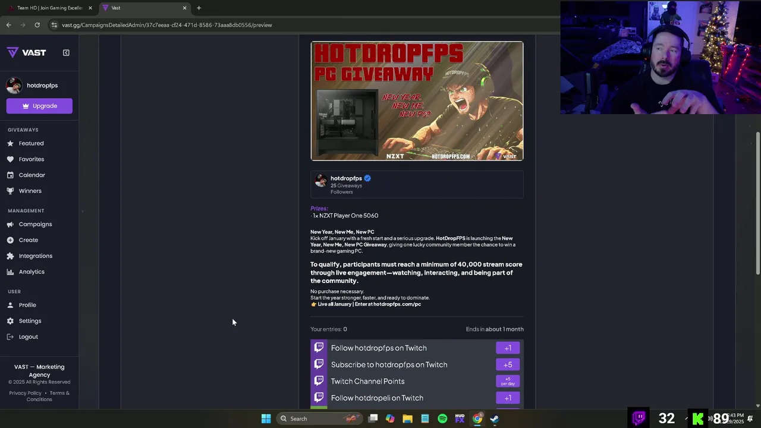
Task: Click the HotDropFPS PC Giveaway banner
Action: [417, 101]
